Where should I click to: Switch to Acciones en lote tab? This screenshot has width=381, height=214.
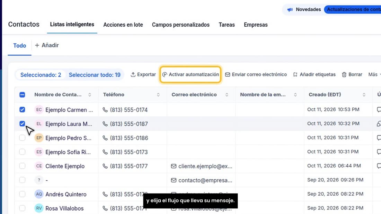(x=123, y=25)
